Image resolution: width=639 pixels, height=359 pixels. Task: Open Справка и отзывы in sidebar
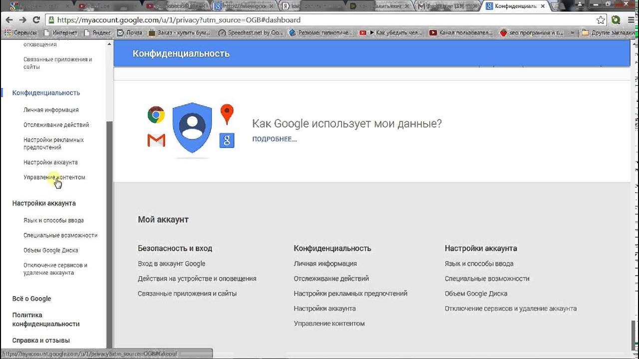pos(41,341)
